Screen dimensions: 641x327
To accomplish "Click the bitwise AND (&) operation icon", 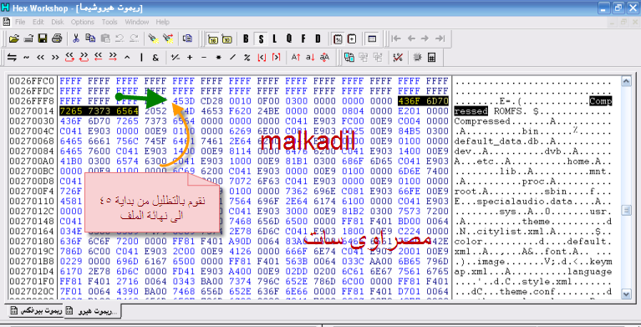I will tap(155, 58).
